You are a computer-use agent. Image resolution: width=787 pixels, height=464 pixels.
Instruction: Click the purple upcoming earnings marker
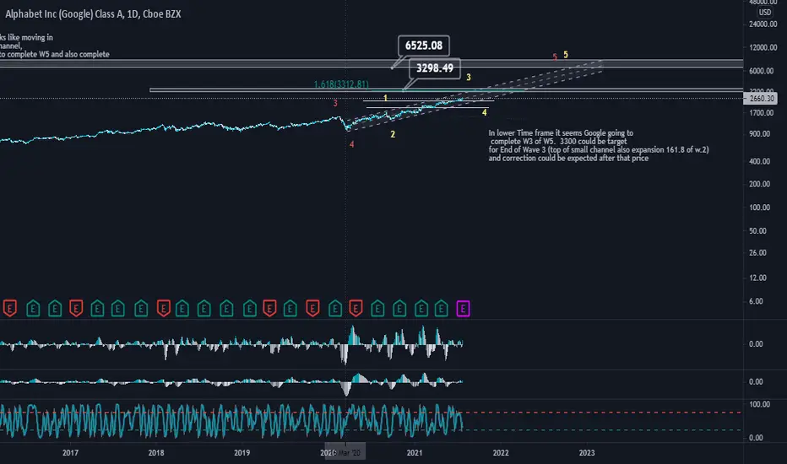point(463,309)
